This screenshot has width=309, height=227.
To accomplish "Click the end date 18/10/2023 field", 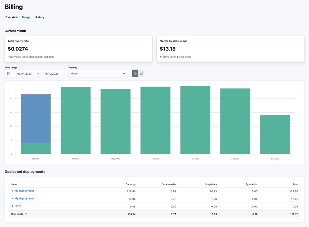I will pos(52,73).
